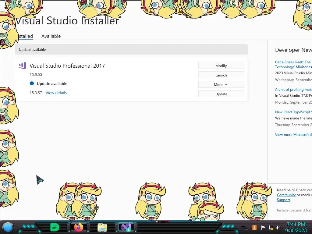
Task: Open the Community help link
Action: tap(286, 195)
